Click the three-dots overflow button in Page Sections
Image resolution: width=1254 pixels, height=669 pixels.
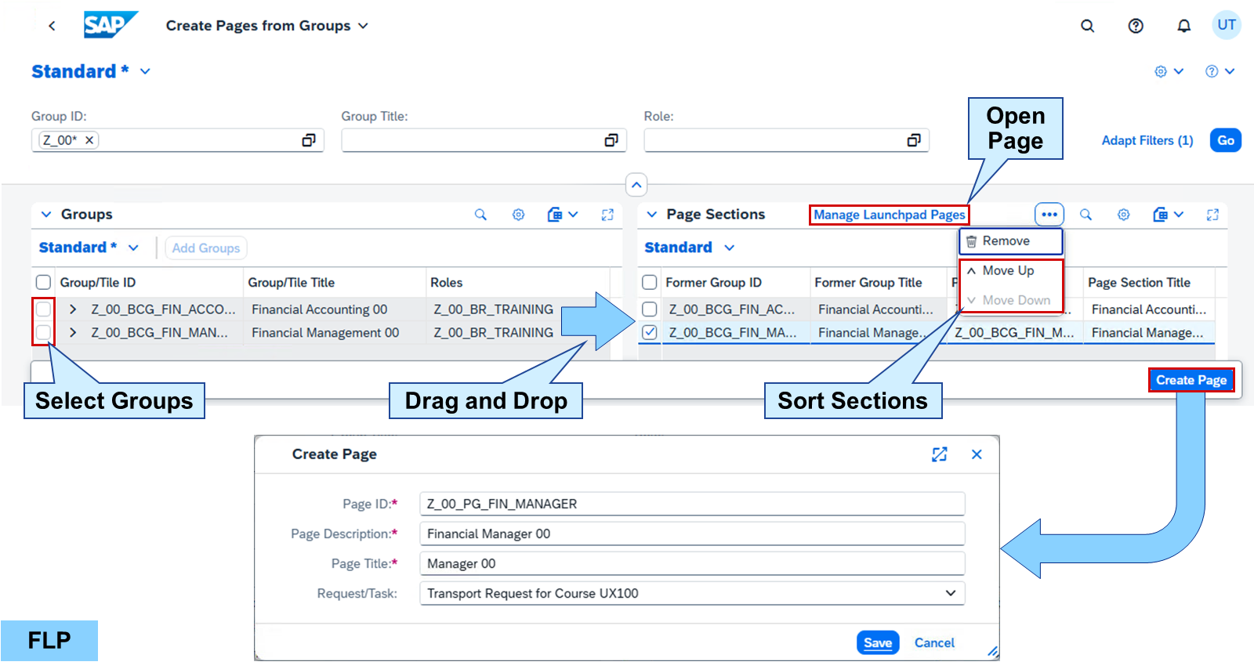pyautogui.click(x=1049, y=215)
